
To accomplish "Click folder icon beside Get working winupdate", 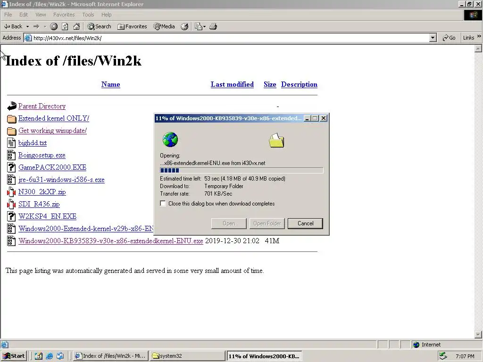I will click(11, 131).
